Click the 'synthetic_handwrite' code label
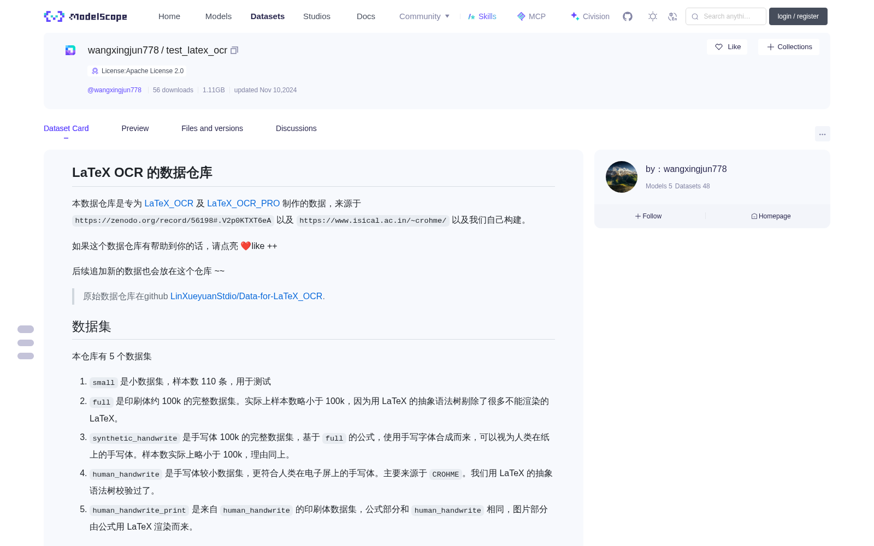 135,438
